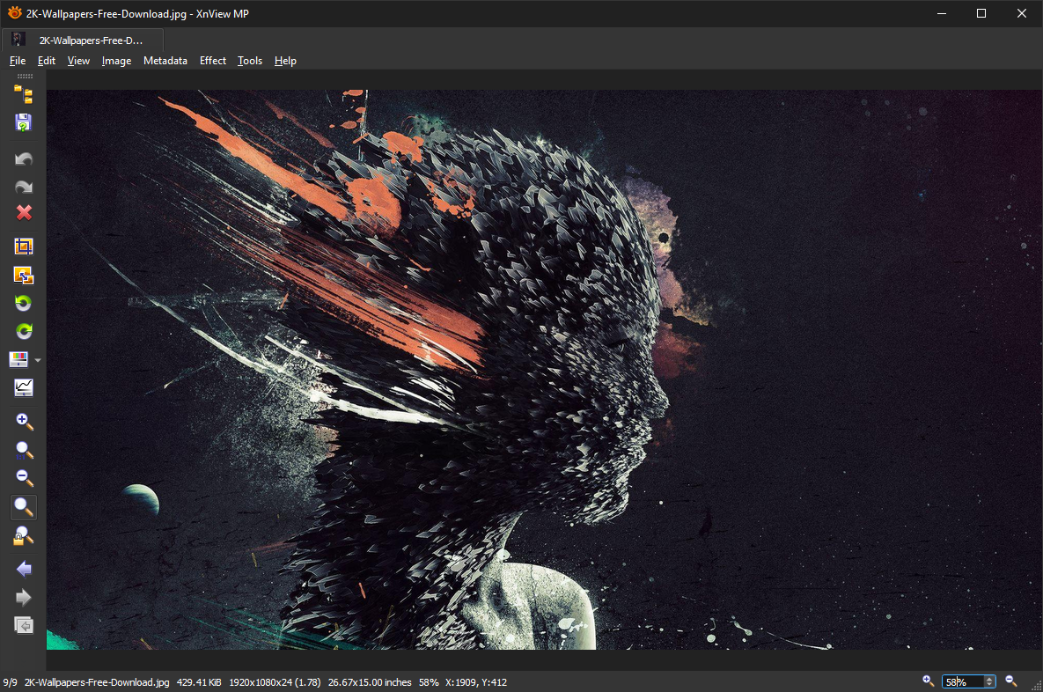Viewport: 1043px width, 692px height.
Task: Click the red X delete icon
Action: (x=24, y=212)
